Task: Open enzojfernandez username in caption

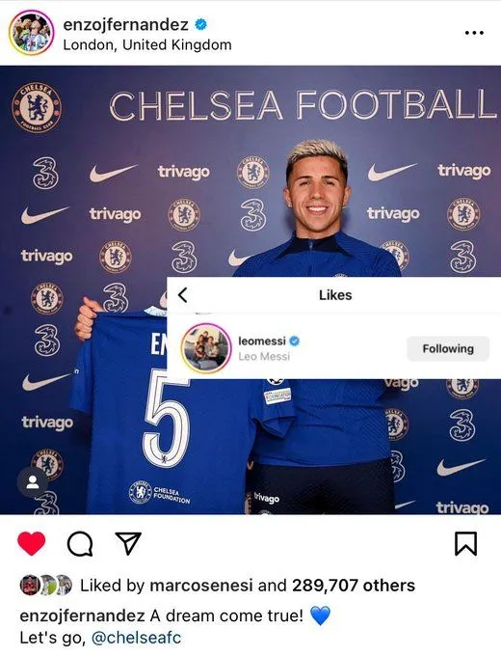Action: [x=82, y=615]
